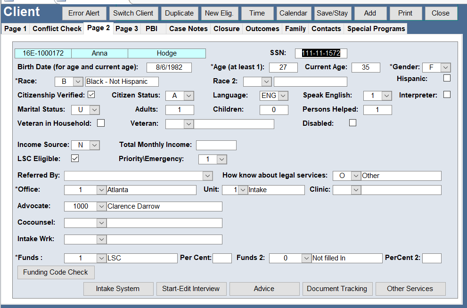467x308 pixels.
Task: Open the Calendar from the toolbar
Action: pos(293,13)
